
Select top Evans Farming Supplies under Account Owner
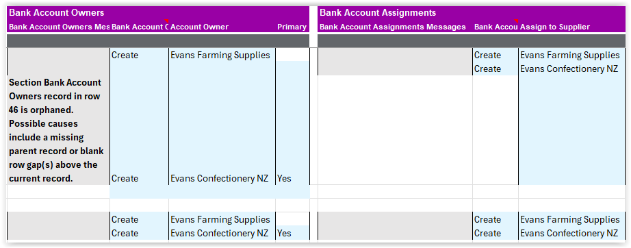click(x=220, y=55)
